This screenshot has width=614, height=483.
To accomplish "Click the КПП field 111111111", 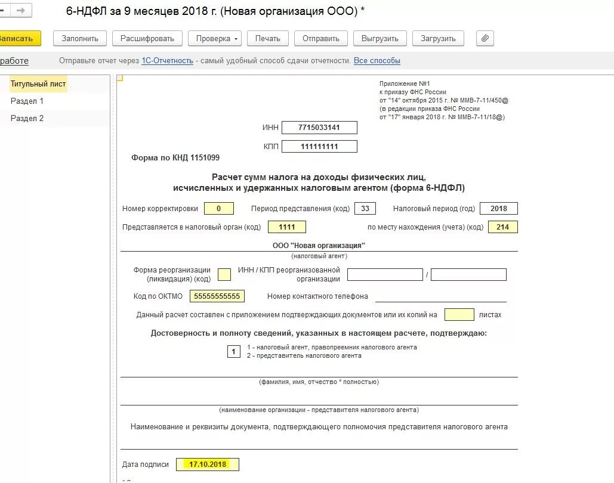I will point(320,146).
